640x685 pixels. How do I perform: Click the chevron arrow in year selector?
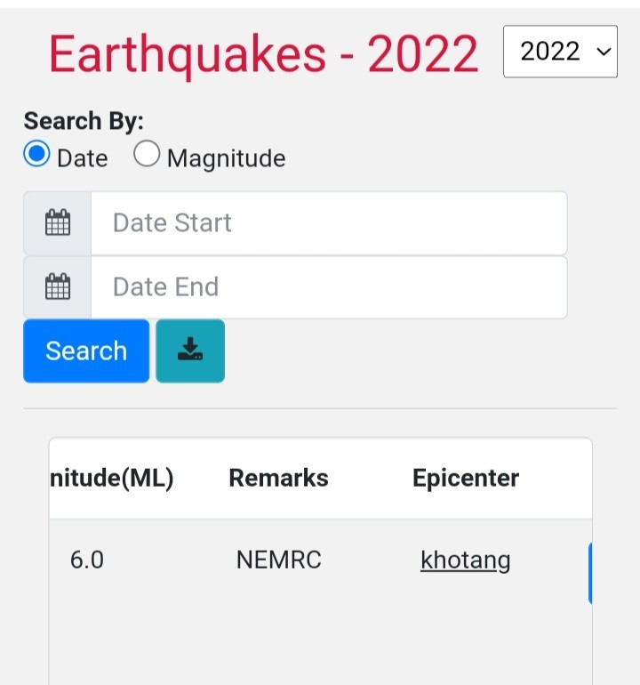click(604, 52)
